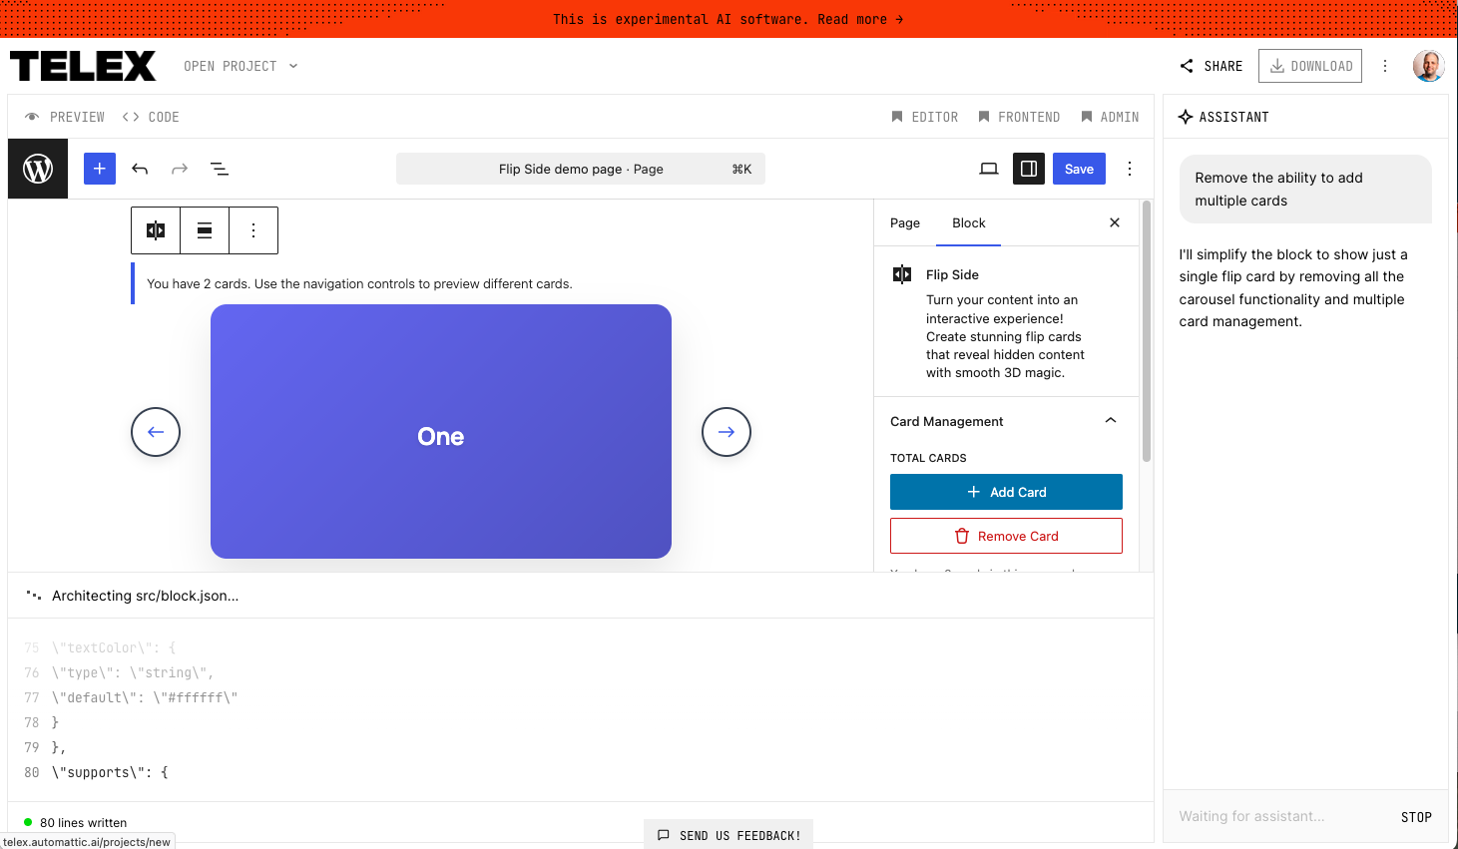1458x849 pixels.
Task: Collapse the Card Management section
Action: coord(1110,420)
